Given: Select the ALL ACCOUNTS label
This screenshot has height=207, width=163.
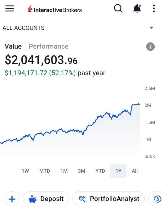Looking at the screenshot, I should pyautogui.click(x=24, y=28).
